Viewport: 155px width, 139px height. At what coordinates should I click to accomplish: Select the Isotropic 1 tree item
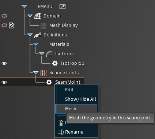tap(73, 63)
